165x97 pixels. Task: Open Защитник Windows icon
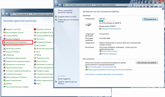tap(4, 52)
